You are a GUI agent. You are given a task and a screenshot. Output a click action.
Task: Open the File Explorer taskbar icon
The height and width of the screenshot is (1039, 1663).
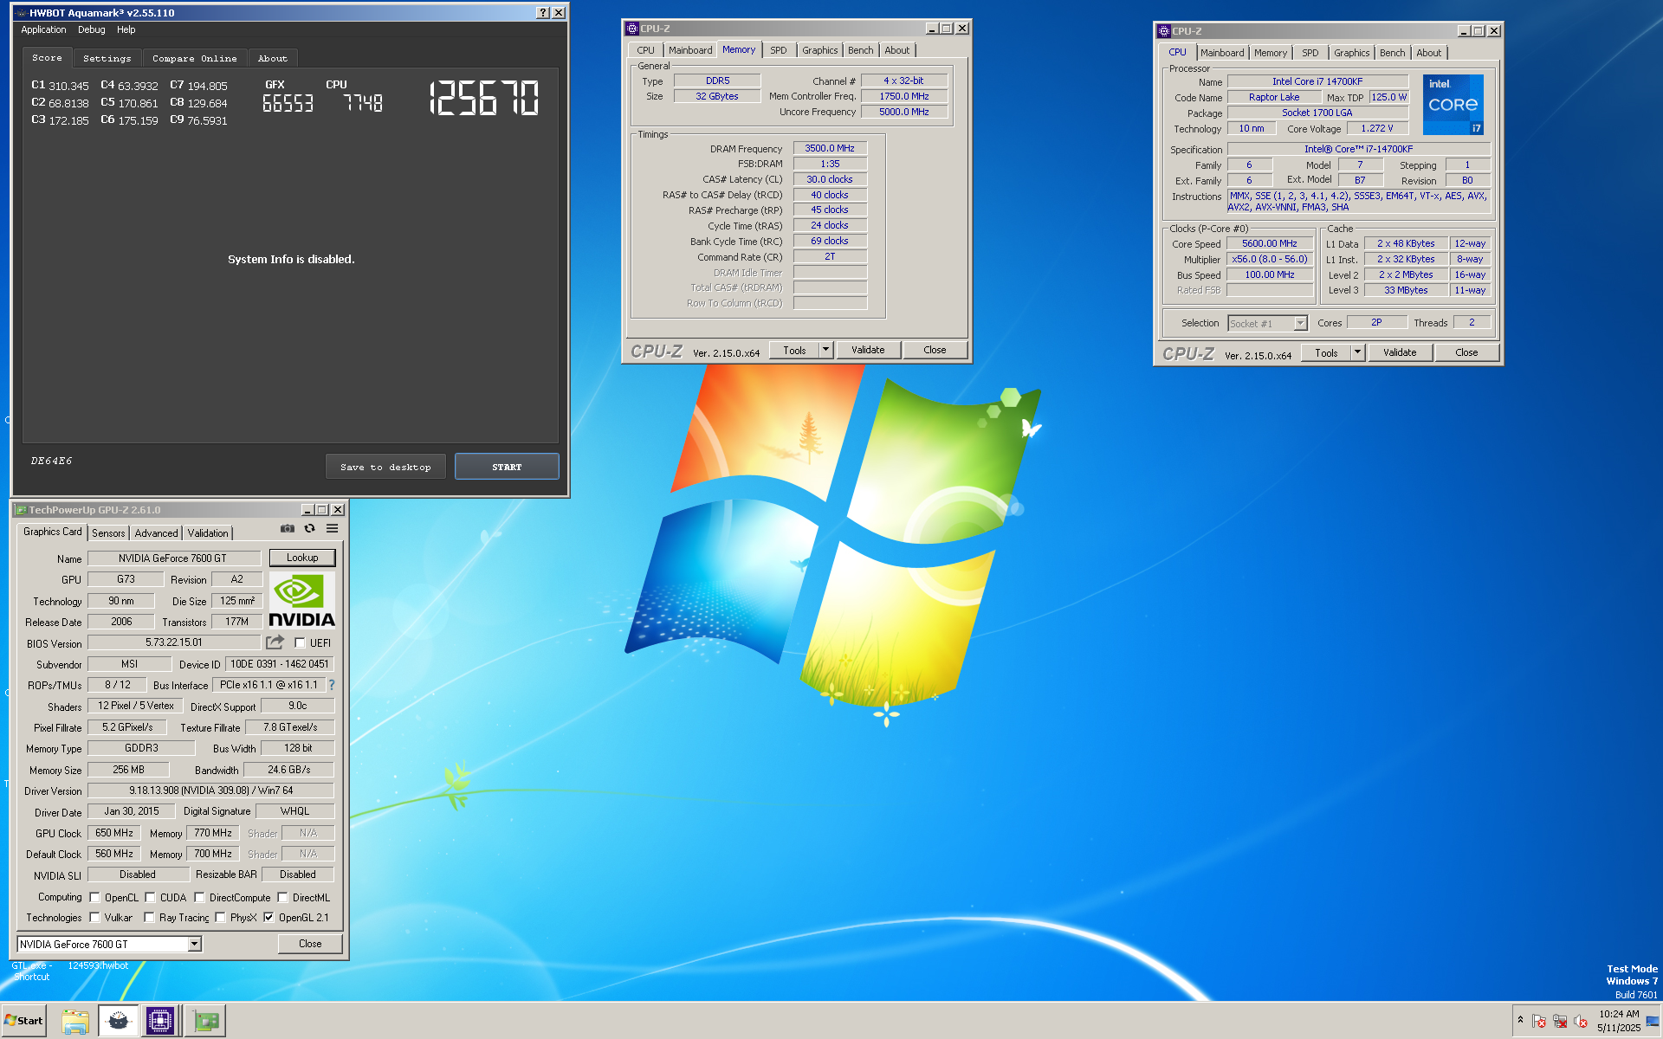point(75,1021)
